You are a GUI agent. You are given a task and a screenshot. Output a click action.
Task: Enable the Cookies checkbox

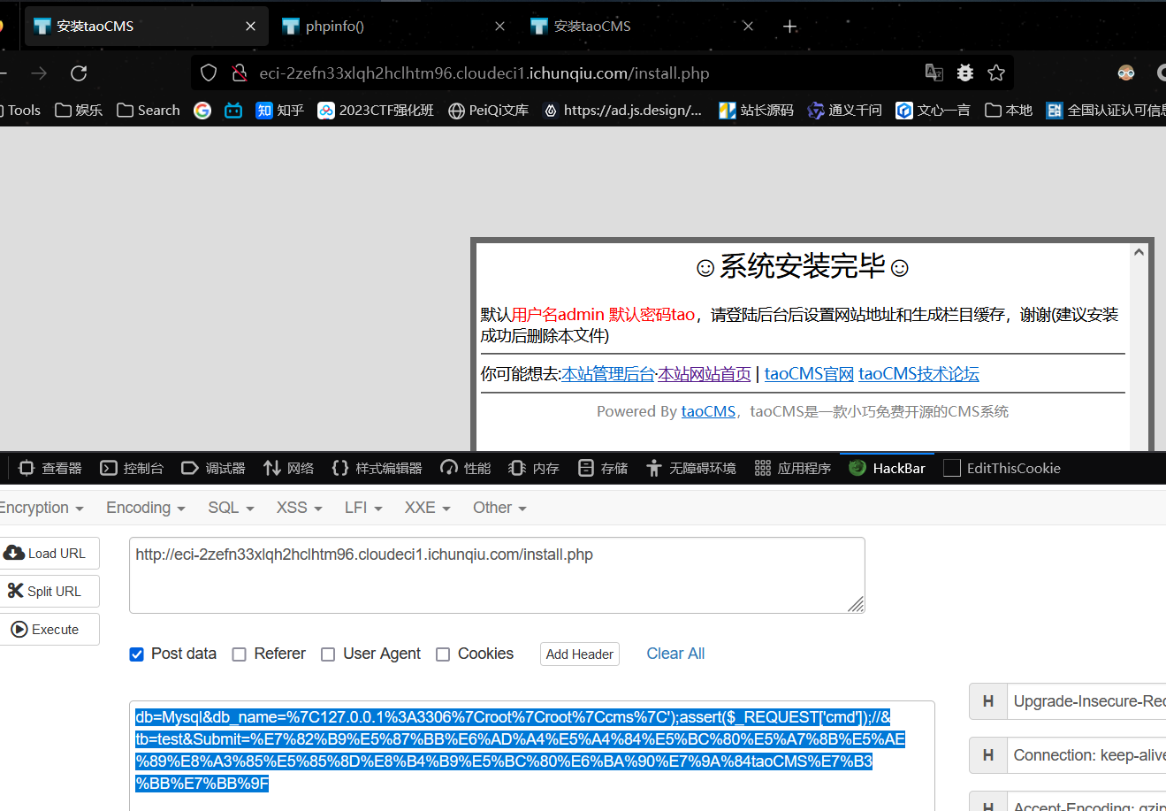coord(443,654)
